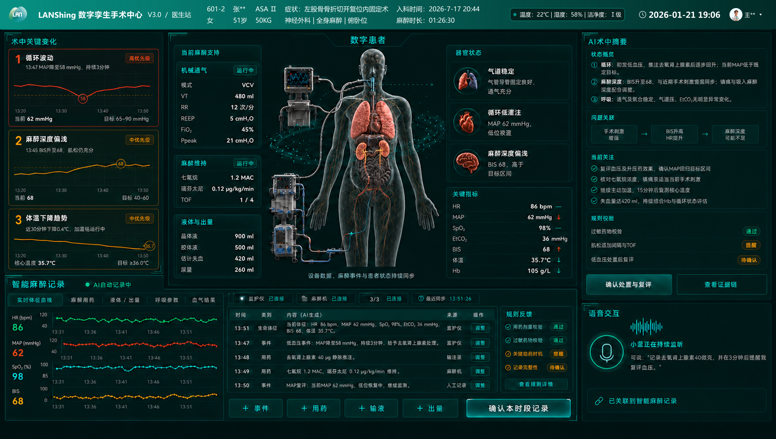This screenshot has height=439, width=776.
Task: Click 查看证据链 button
Action: tap(721, 285)
